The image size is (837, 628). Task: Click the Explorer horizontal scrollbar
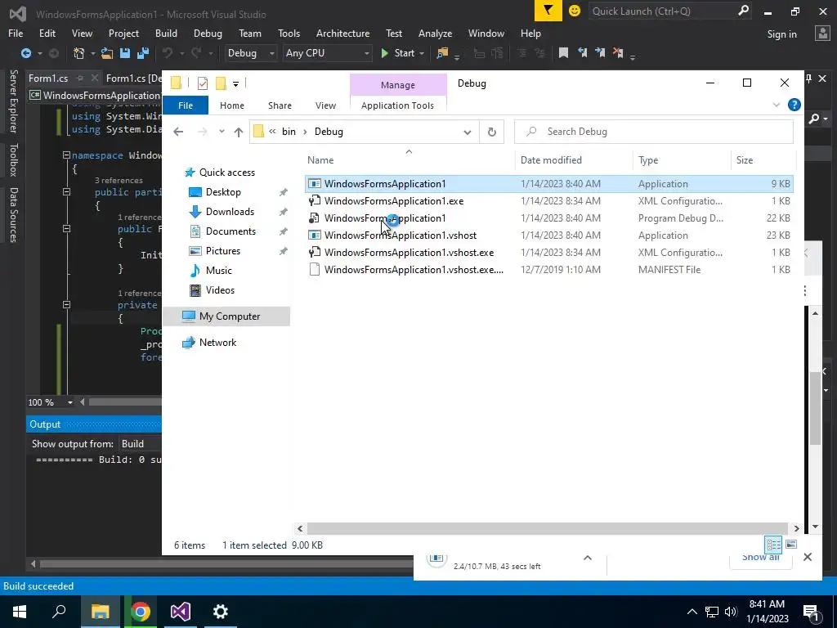[x=548, y=528]
